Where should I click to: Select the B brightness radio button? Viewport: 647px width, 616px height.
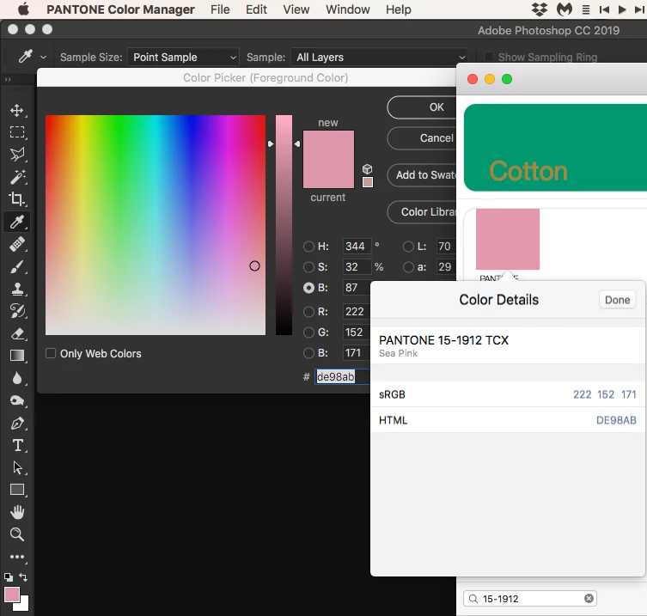click(308, 288)
